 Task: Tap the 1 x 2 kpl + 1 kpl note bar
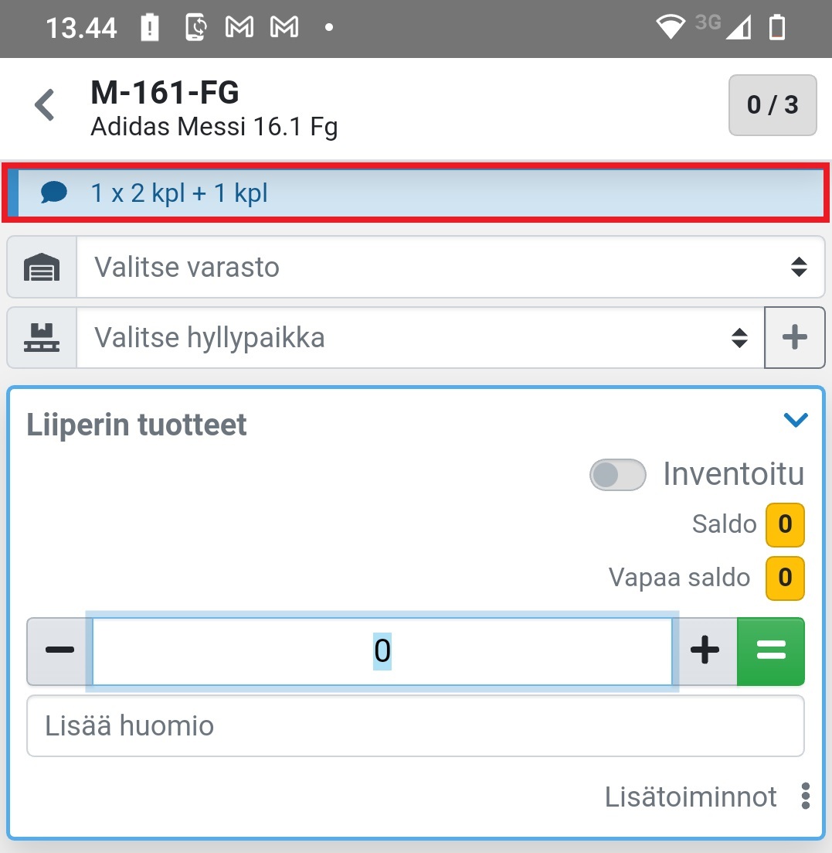(x=433, y=192)
